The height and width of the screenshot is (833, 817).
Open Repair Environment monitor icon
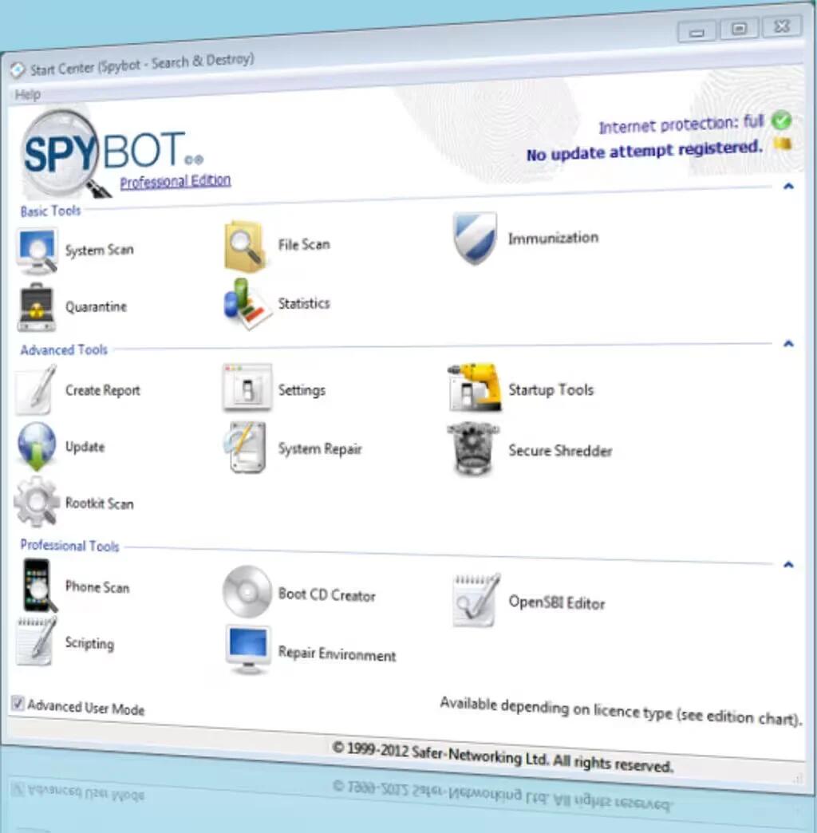click(x=247, y=649)
